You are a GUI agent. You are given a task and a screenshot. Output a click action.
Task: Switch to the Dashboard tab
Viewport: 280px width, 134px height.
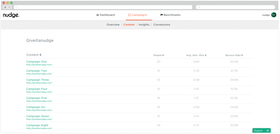[106, 15]
